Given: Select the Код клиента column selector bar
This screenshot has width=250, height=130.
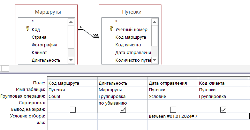Looking at the screenshot, I should click(x=223, y=78).
